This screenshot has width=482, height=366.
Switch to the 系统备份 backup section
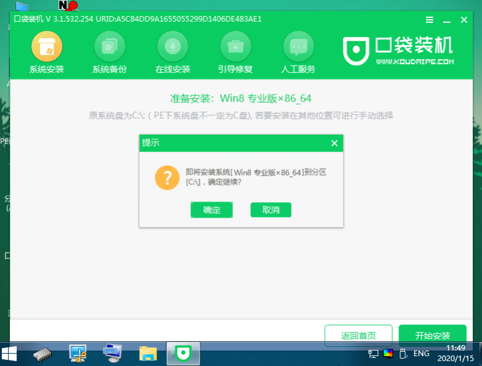[109, 53]
